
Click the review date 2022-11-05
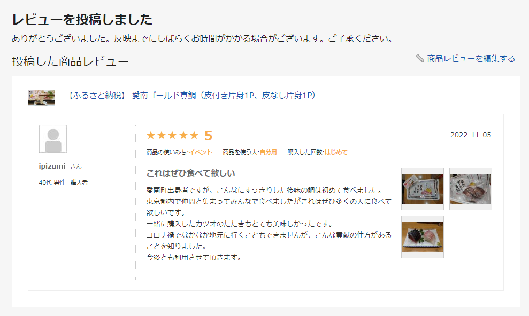coord(471,135)
